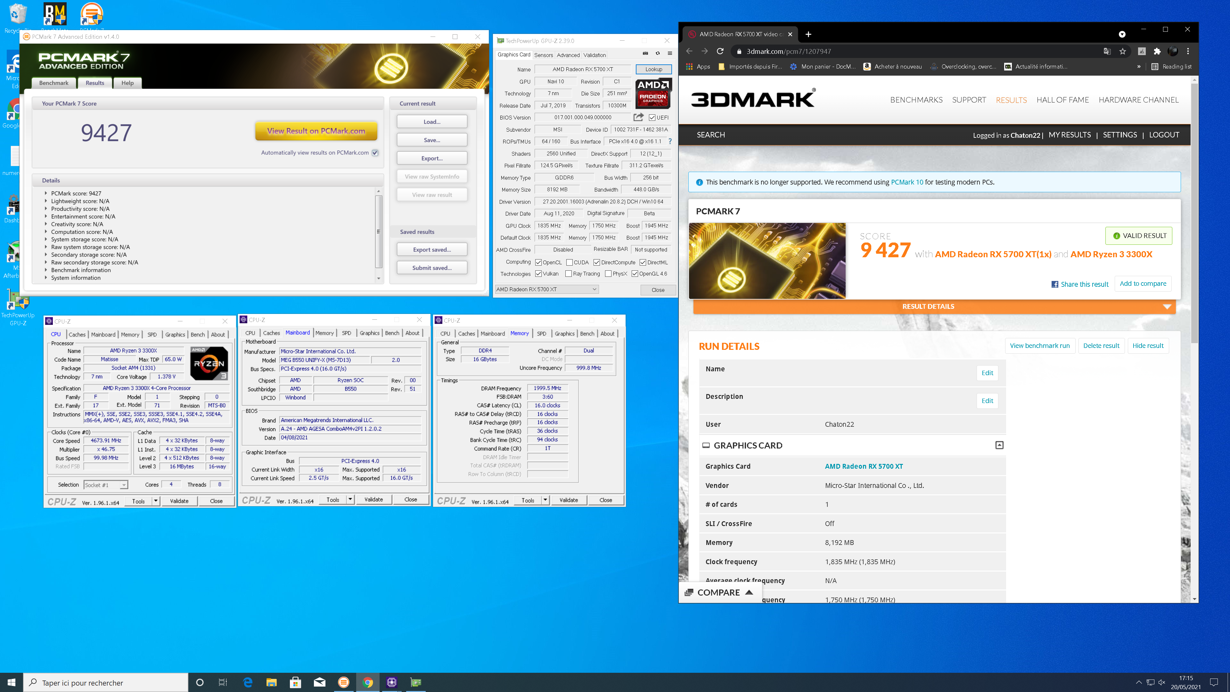The image size is (1230, 692).
Task: Open Chrome extensions puzzle icon
Action: (x=1157, y=51)
